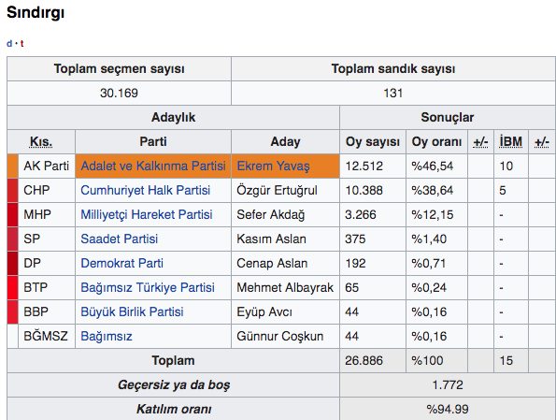This screenshot has width=556, height=420.
Task: Click the invalid votes value 1.772
Action: click(x=448, y=384)
